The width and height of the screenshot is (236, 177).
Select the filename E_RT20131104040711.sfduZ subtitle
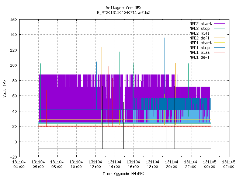[124, 13]
